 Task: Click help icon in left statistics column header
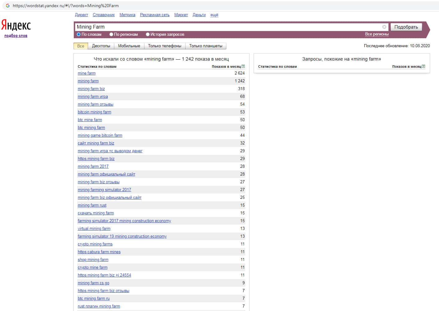click(x=243, y=66)
